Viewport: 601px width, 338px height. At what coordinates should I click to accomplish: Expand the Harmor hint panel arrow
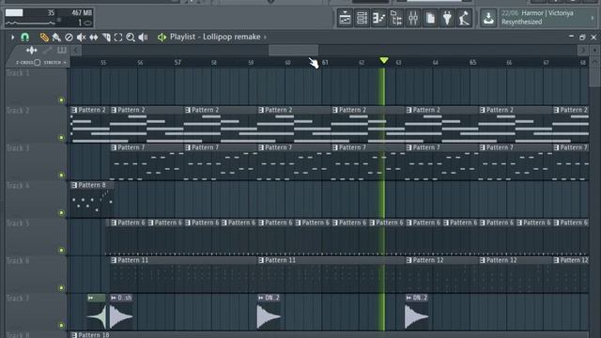[x=593, y=18]
